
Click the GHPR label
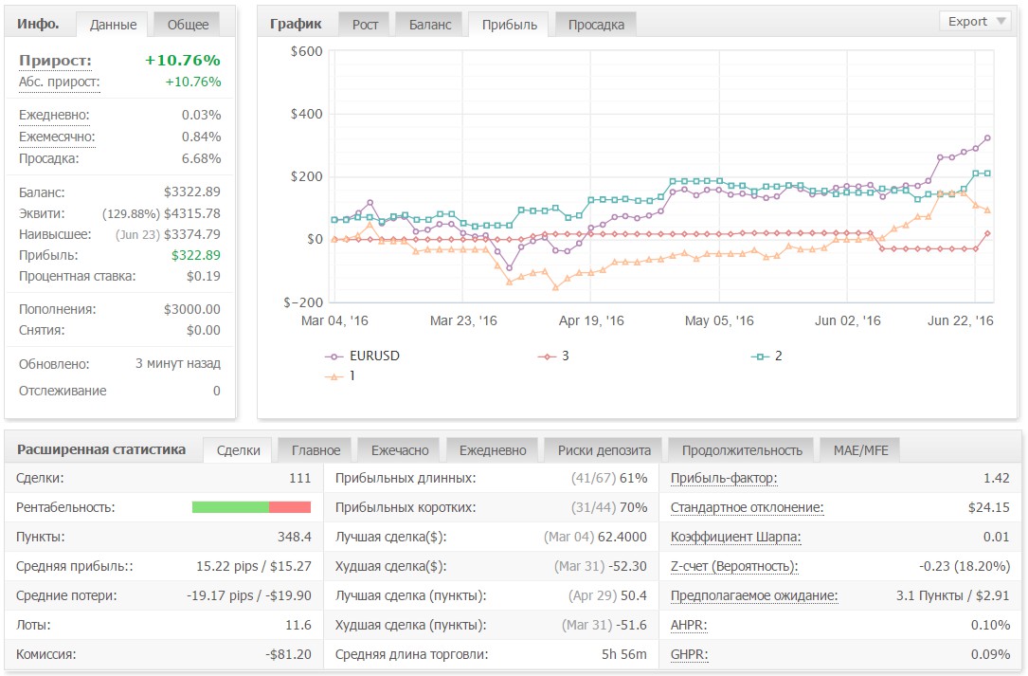tap(689, 654)
